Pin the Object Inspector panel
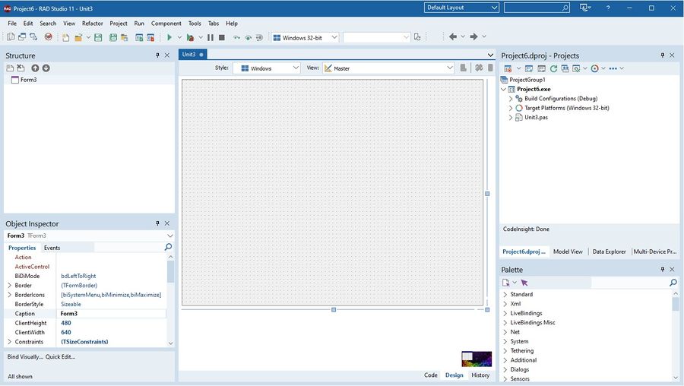 point(157,223)
